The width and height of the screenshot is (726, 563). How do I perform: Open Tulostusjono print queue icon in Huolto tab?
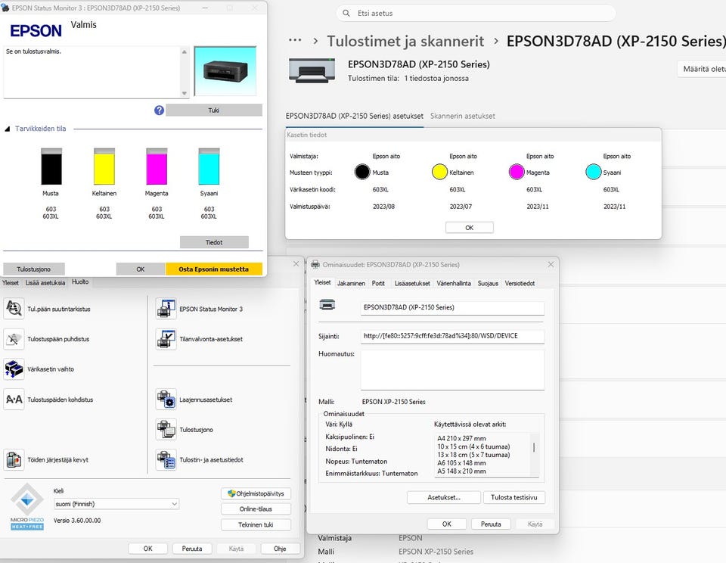(166, 430)
